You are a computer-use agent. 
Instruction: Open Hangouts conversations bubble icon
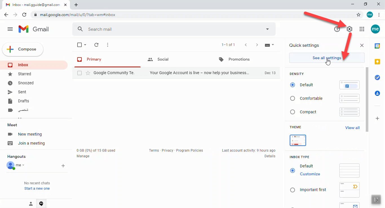tap(41, 204)
